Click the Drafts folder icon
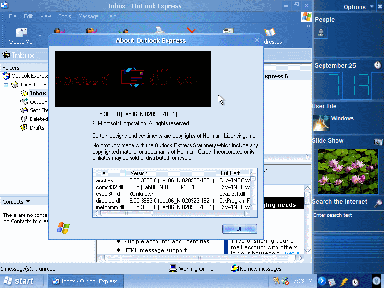This screenshot has height=288, width=384. [24, 128]
